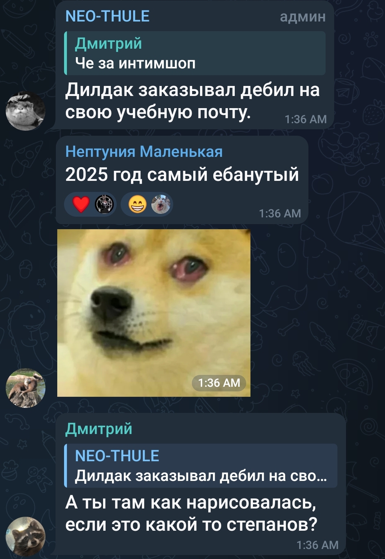
Task: Open sender name Дмитрий in bottom message
Action: (99, 429)
